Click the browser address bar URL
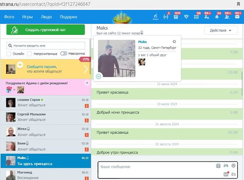The width and height of the screenshot is (244, 180). point(45,4)
